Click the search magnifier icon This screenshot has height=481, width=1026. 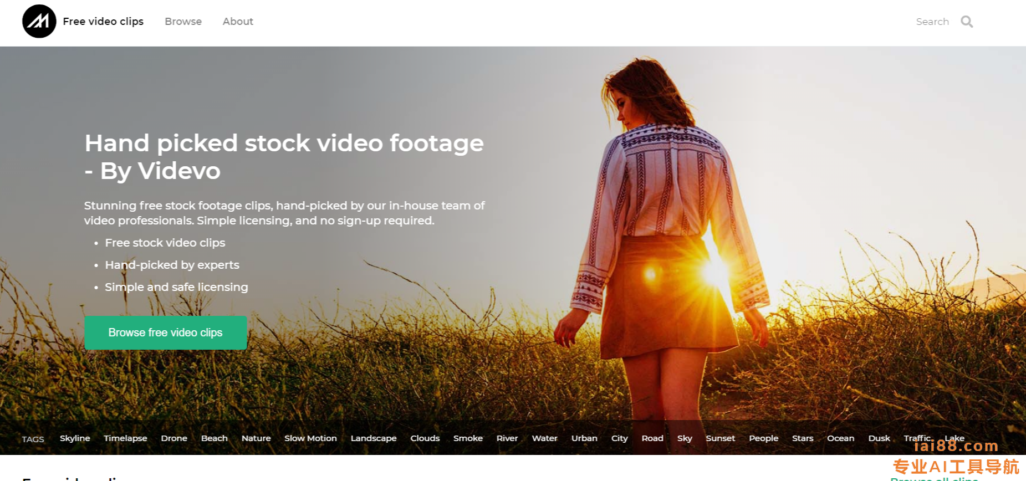click(967, 22)
